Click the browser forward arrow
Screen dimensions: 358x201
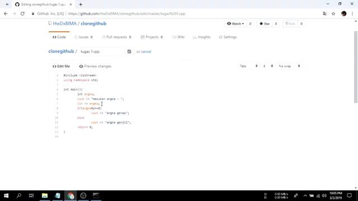click(x=14, y=13)
